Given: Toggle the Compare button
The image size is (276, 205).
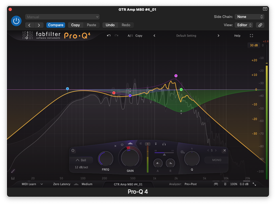Looking at the screenshot, I should (x=56, y=25).
